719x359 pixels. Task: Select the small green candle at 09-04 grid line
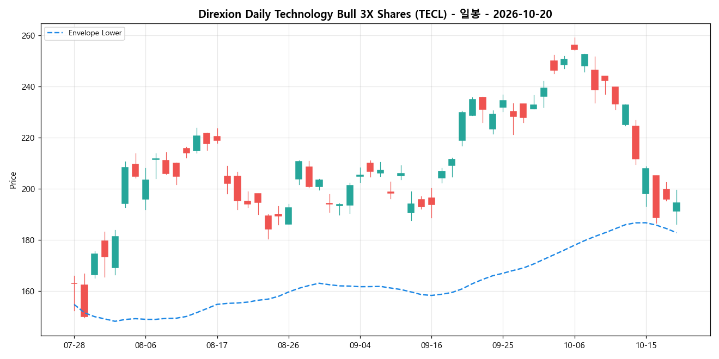point(360,176)
